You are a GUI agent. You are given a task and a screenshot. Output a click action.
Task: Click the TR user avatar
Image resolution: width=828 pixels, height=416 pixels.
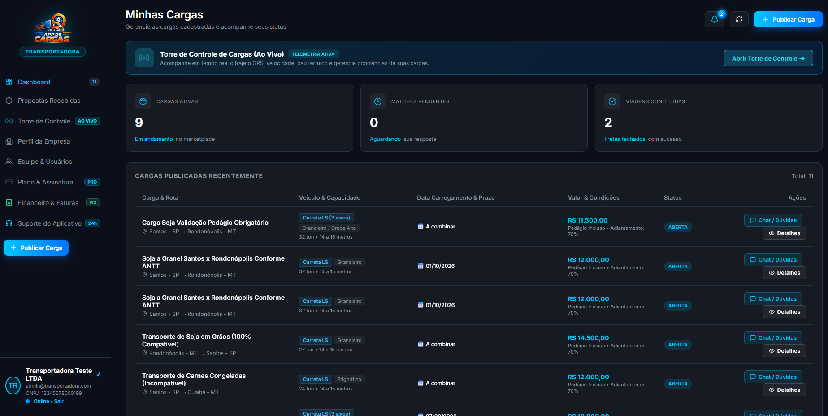13,385
